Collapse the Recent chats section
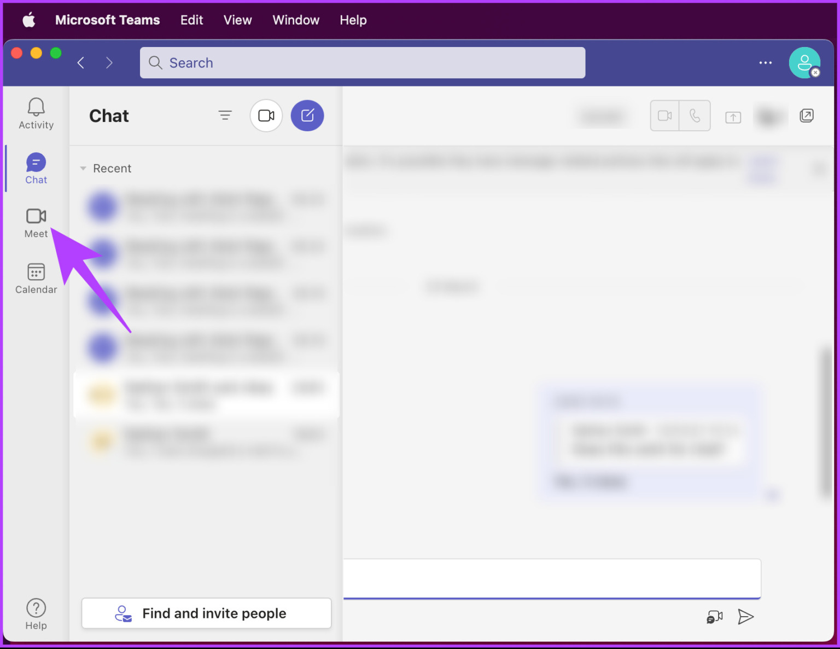 tap(83, 168)
